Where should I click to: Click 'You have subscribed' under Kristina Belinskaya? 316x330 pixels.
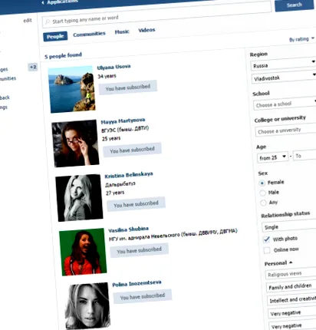point(136,204)
